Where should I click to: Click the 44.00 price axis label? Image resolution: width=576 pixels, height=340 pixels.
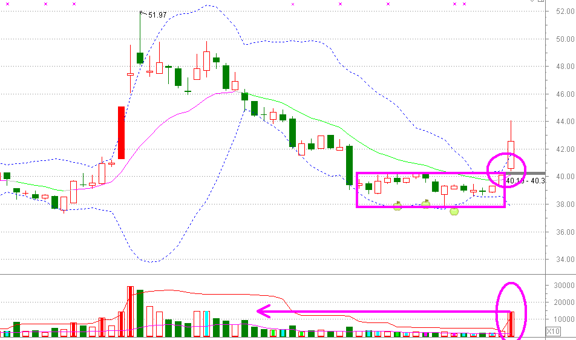coord(565,121)
